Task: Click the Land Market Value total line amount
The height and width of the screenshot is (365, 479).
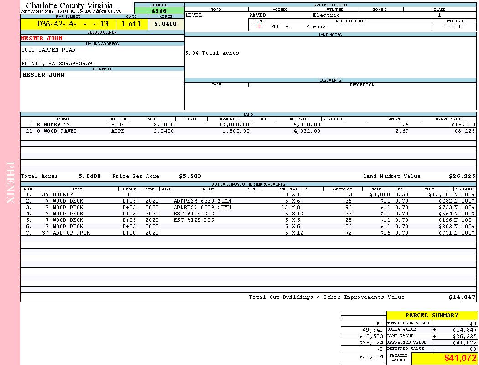Action: tap(462, 176)
